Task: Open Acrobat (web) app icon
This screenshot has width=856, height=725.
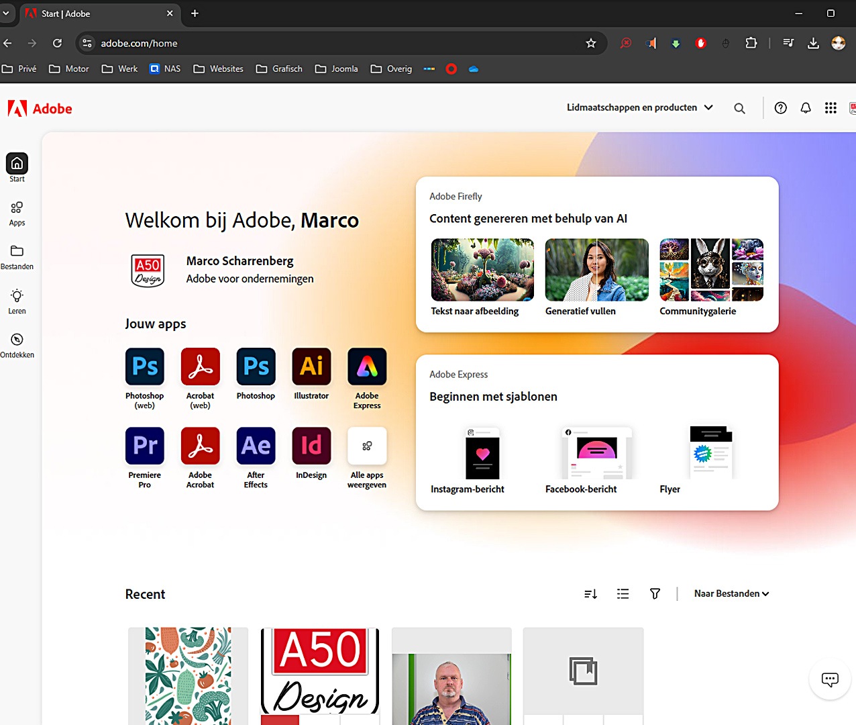Action: (x=200, y=367)
